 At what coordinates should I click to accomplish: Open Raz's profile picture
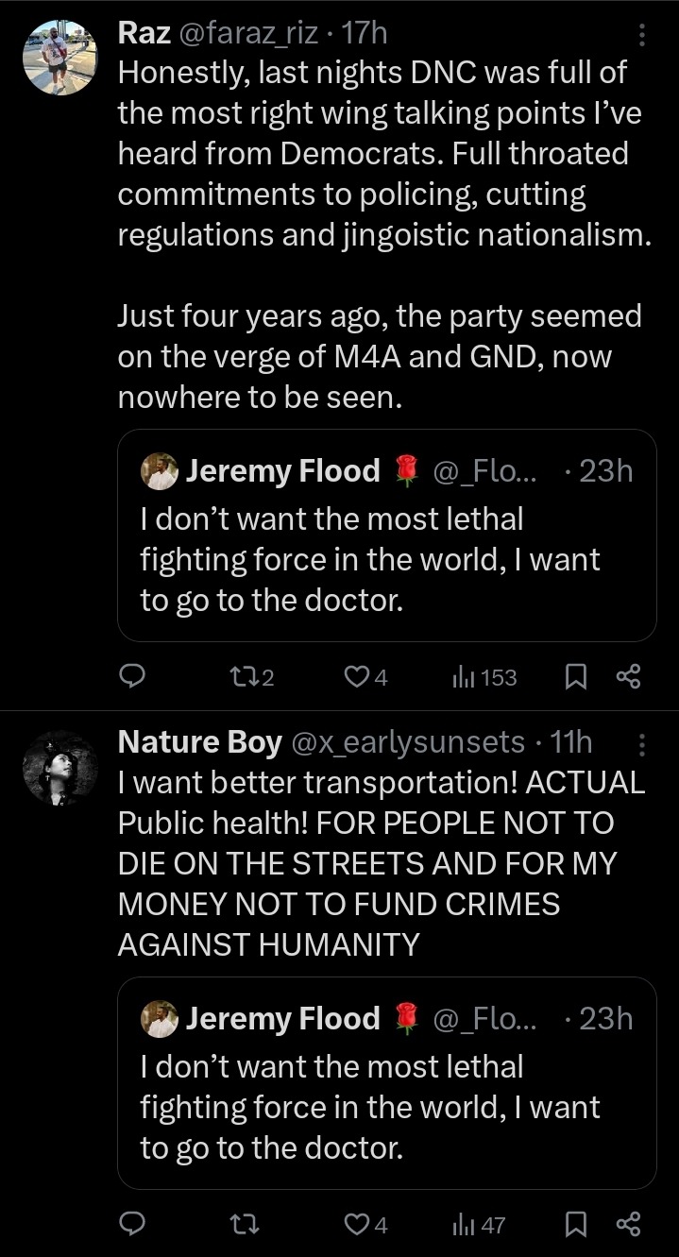click(x=59, y=57)
